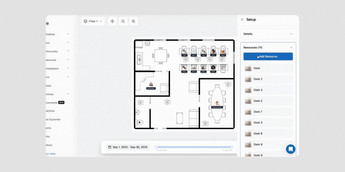Close the Setup panel

[x=242, y=19]
